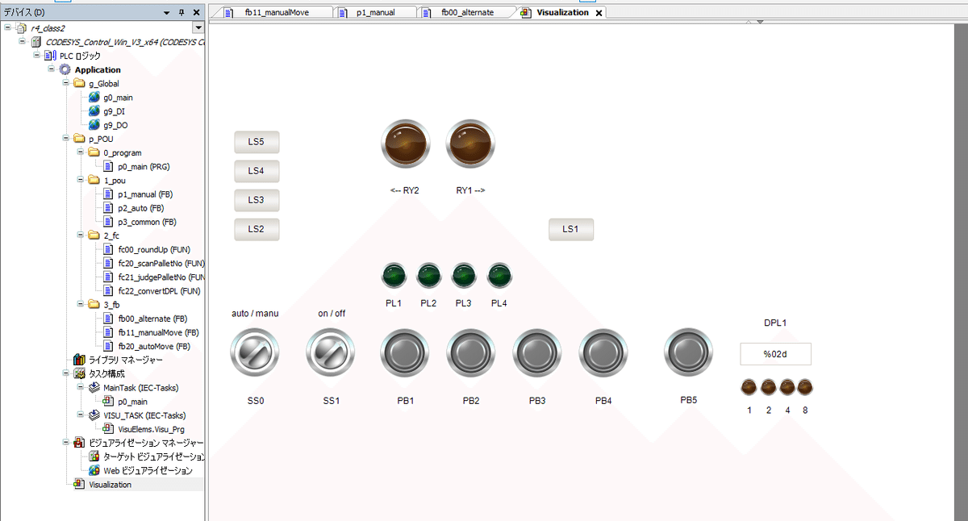
Task: Pin the デバイス panel
Action: click(x=182, y=13)
